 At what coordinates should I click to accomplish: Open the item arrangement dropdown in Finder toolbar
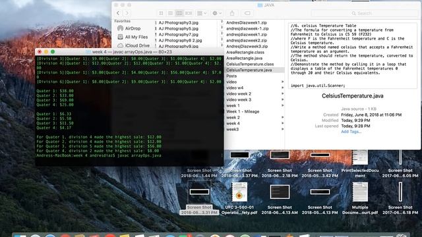click(x=202, y=13)
